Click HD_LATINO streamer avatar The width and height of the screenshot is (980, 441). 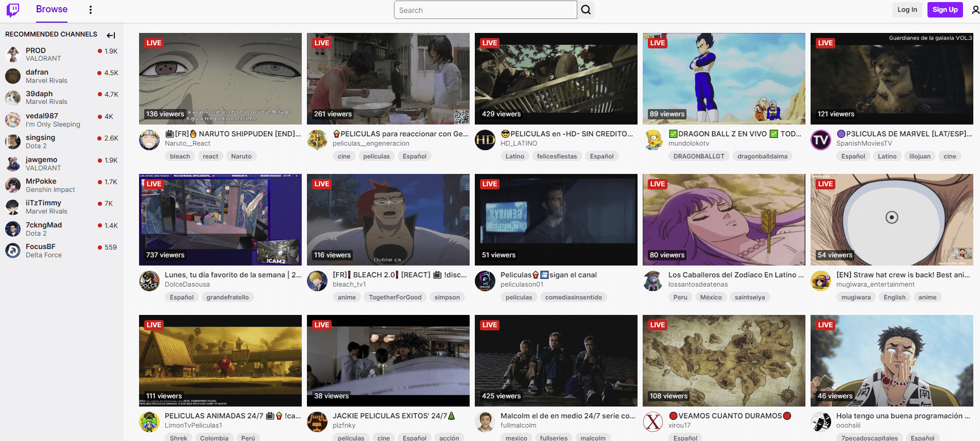485,140
